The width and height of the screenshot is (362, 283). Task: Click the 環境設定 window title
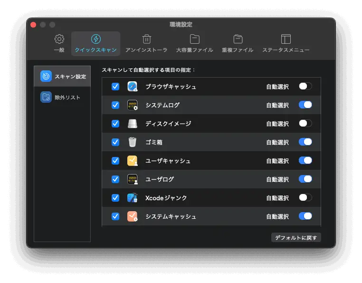[x=181, y=25]
